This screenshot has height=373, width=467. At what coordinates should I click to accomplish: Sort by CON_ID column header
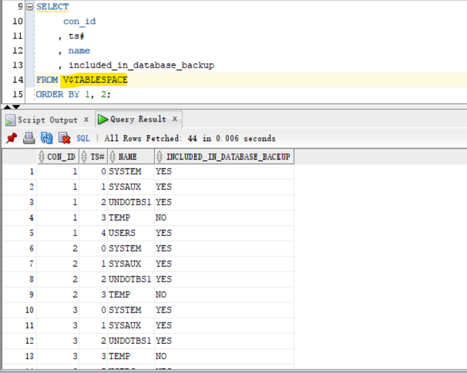(58, 157)
